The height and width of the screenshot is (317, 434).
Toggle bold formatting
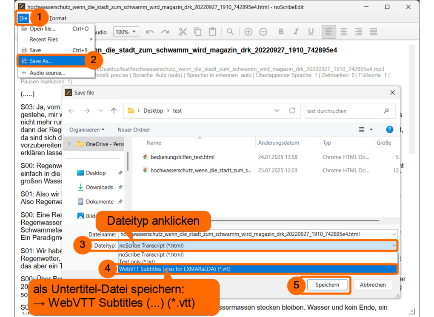[281, 31]
